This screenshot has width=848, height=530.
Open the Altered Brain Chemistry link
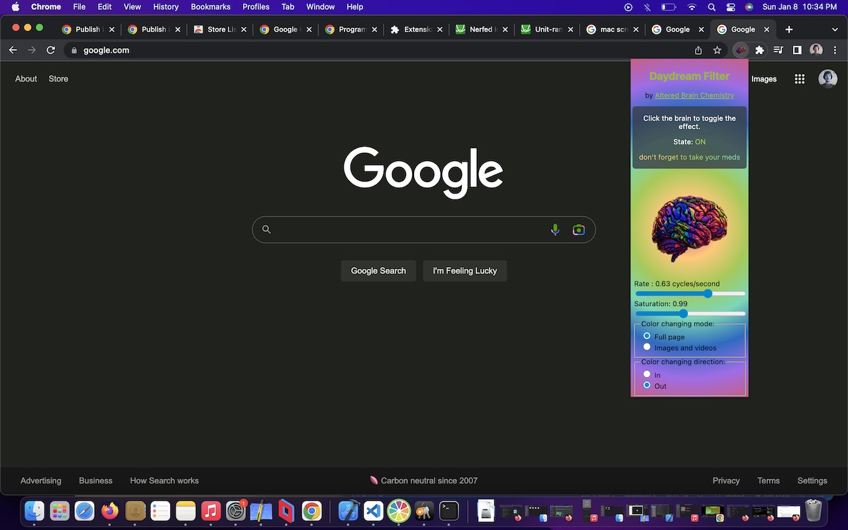pyautogui.click(x=694, y=95)
